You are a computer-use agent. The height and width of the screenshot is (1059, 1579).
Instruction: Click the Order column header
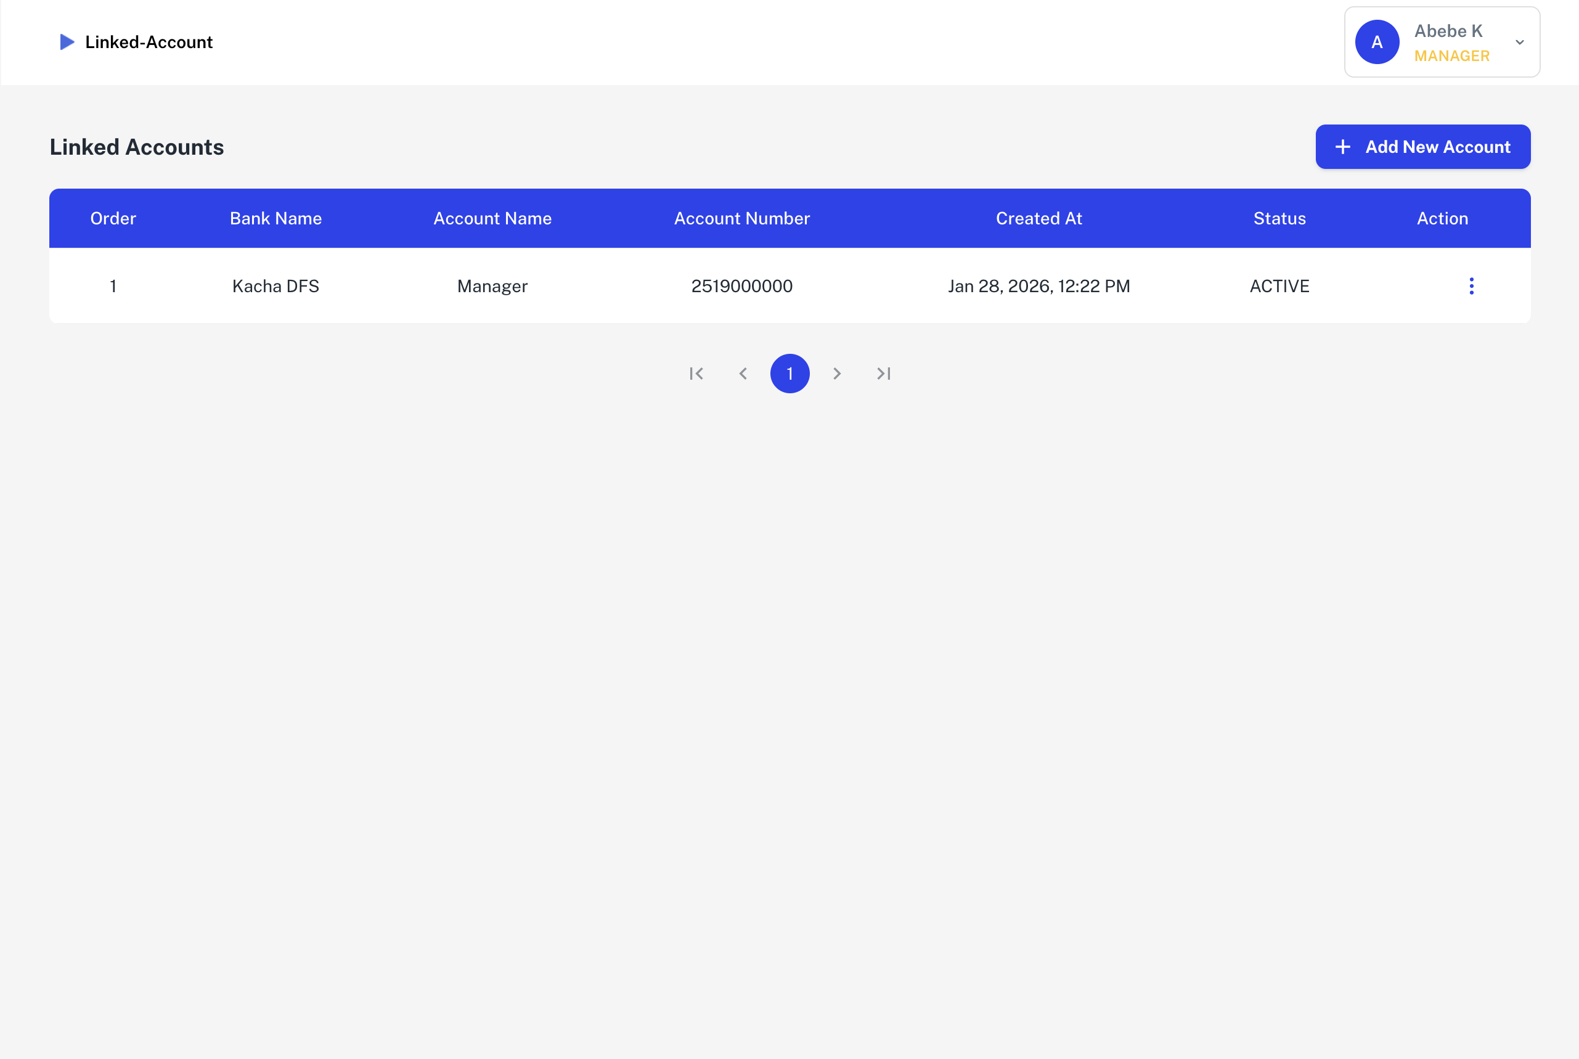pyautogui.click(x=113, y=218)
